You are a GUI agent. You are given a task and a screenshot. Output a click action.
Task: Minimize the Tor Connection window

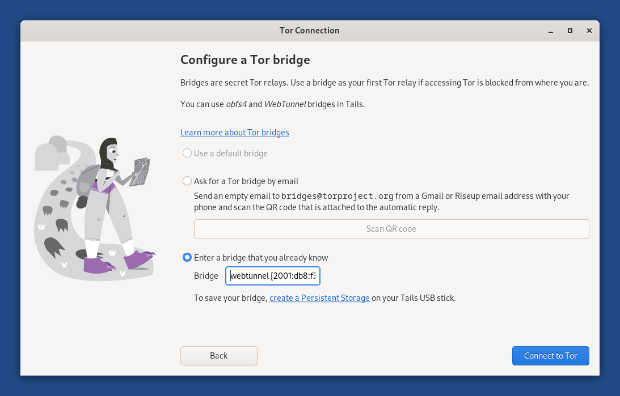click(x=550, y=31)
